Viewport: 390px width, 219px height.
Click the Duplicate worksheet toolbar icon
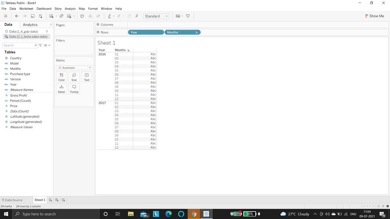61,16
